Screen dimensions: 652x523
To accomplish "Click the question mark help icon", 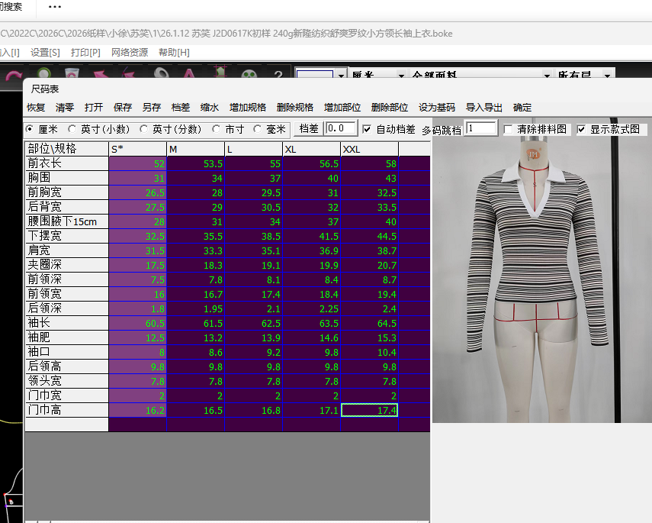I will (x=278, y=75).
